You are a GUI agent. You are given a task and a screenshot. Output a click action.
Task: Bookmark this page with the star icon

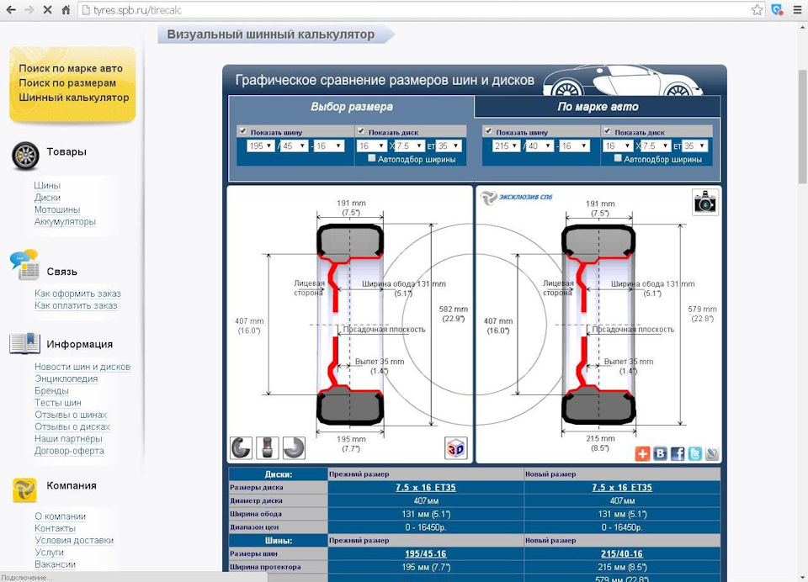click(757, 10)
